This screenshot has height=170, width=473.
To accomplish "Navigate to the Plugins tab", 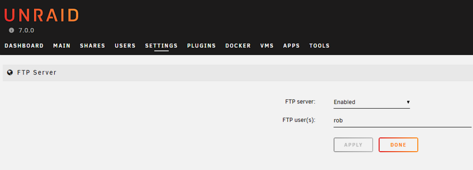I will click(201, 46).
